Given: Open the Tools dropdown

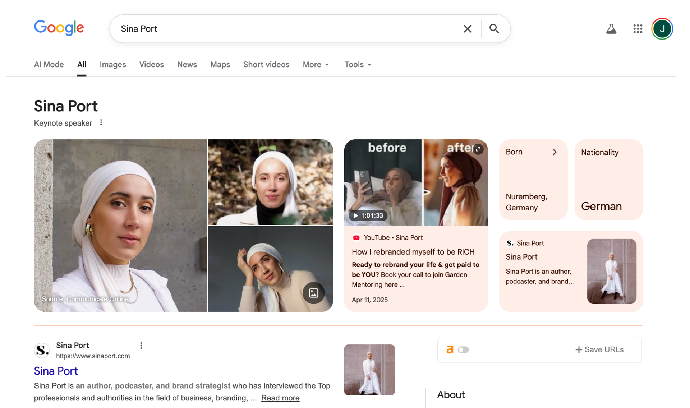Looking at the screenshot, I should pos(358,65).
